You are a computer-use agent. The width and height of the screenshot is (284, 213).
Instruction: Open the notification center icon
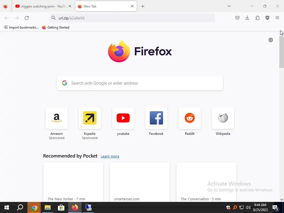275,207
